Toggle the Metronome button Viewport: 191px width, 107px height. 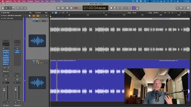coord(137,8)
